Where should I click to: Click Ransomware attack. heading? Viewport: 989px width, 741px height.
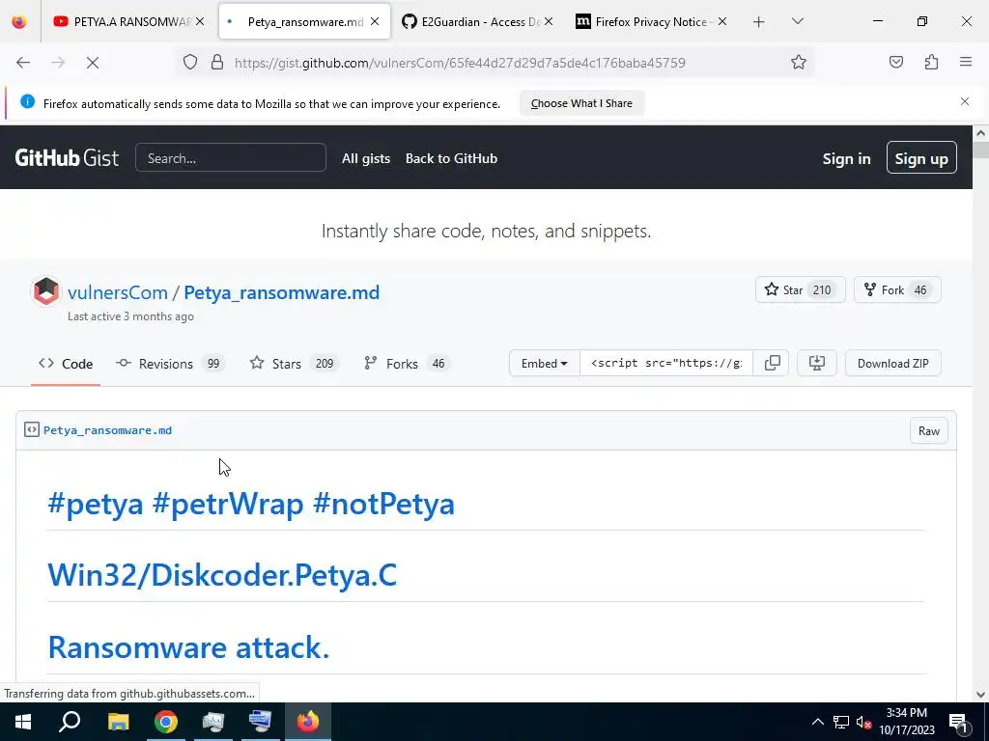tap(188, 647)
